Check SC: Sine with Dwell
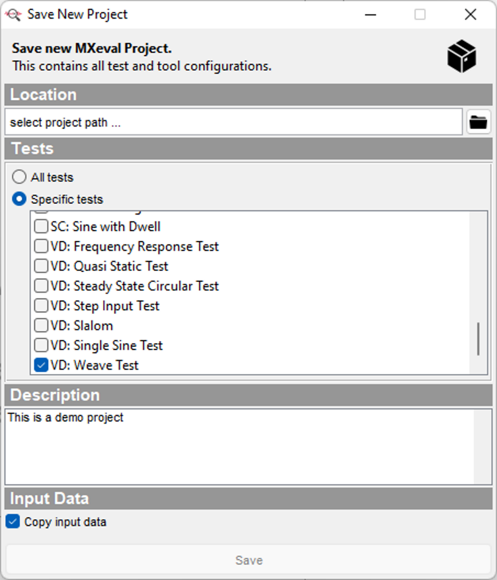 [x=41, y=226]
